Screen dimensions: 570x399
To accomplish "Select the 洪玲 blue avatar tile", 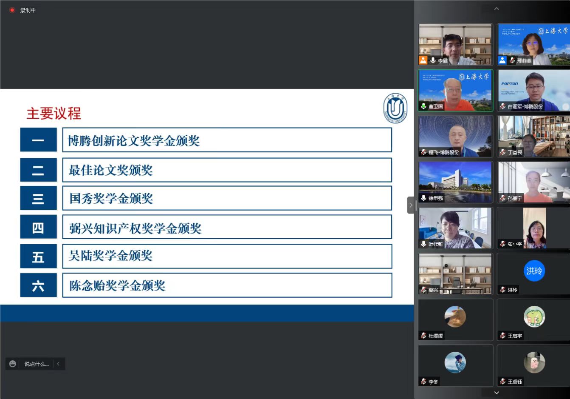I will click(x=534, y=271).
